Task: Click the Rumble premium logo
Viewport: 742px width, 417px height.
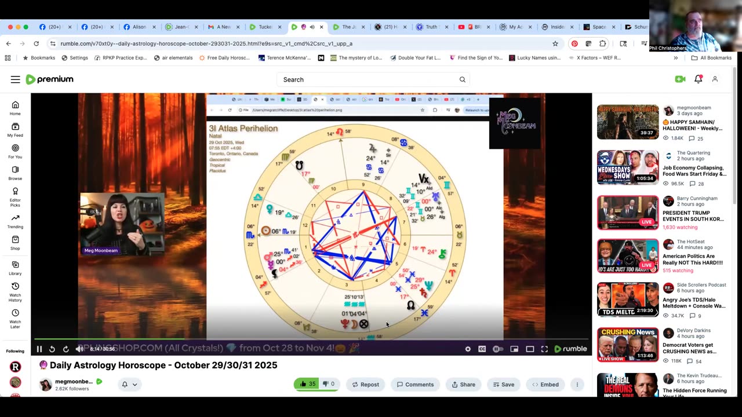Action: 50,79
